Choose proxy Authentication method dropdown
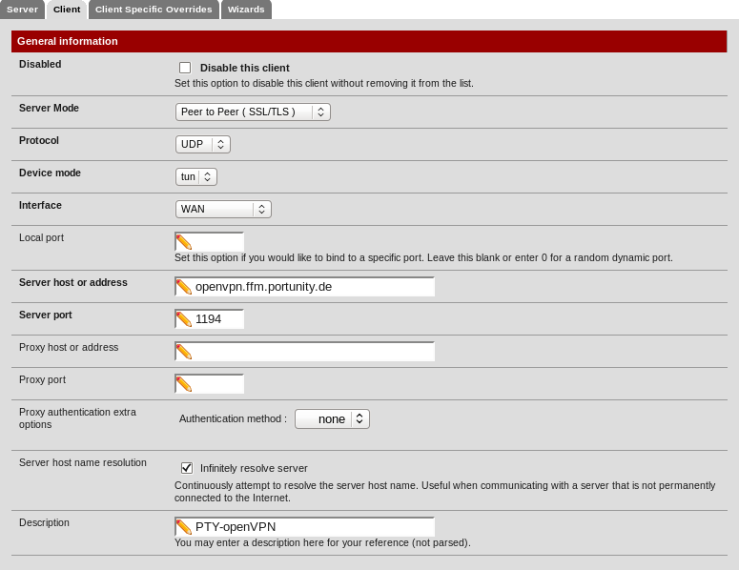The height and width of the screenshot is (570, 739). 332,419
